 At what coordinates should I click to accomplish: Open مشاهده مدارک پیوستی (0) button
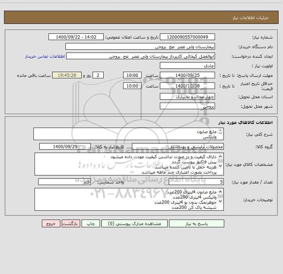click(135, 223)
